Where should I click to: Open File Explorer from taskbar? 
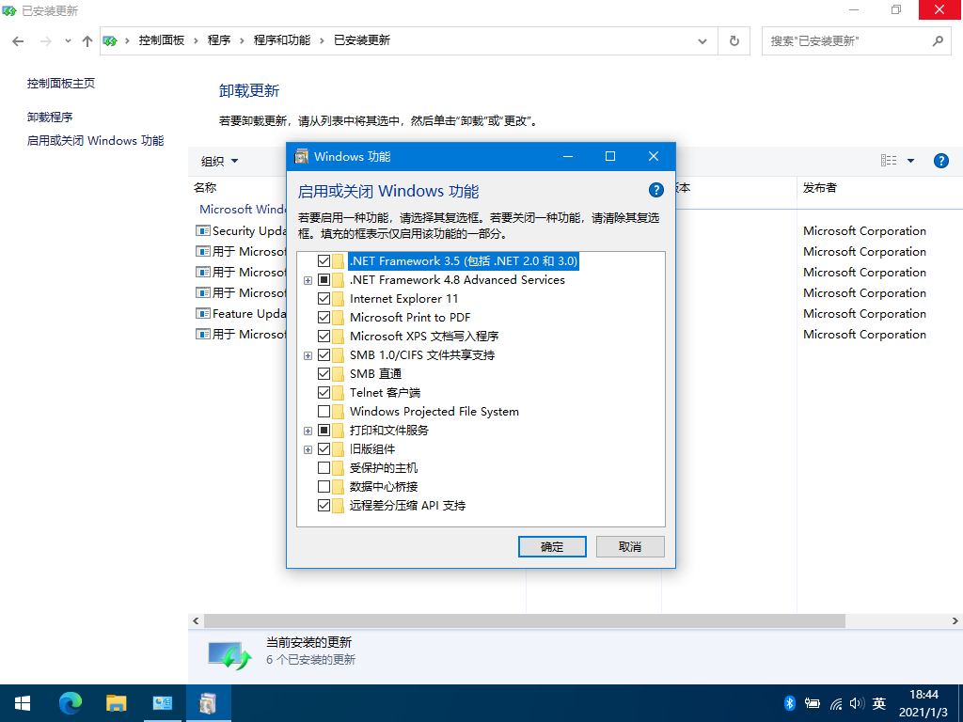pyautogui.click(x=116, y=703)
